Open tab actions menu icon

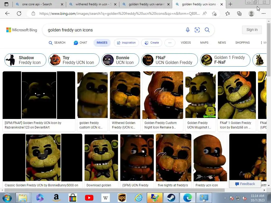tap(6, 4)
